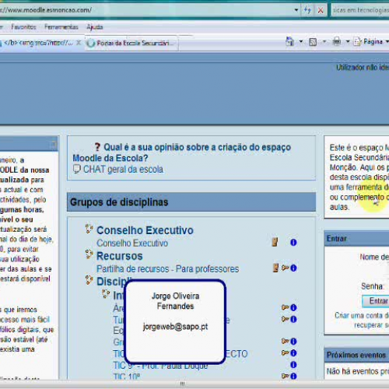Screen dimensions: 389x389
Task: Open the TIC 10º course link
Action: coord(127,377)
